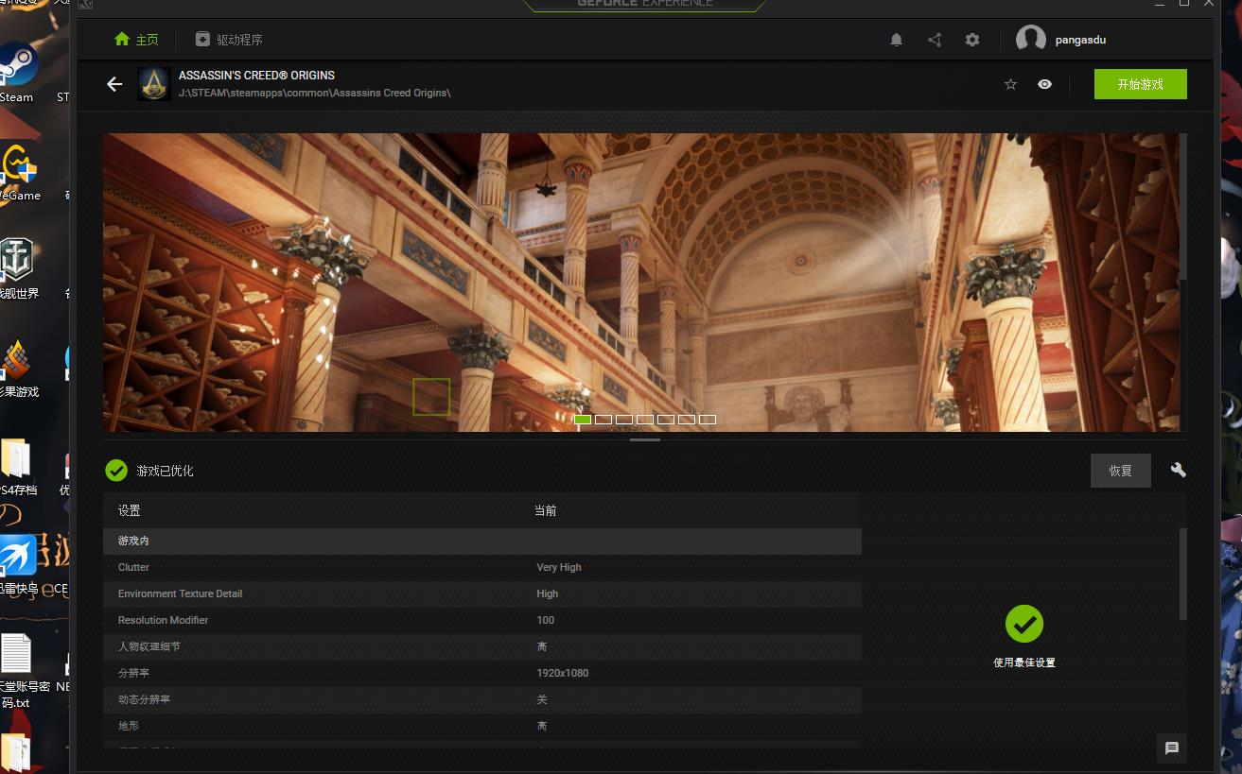Select the seventh screenshot indicator
The height and width of the screenshot is (774, 1242).
pyautogui.click(x=708, y=420)
